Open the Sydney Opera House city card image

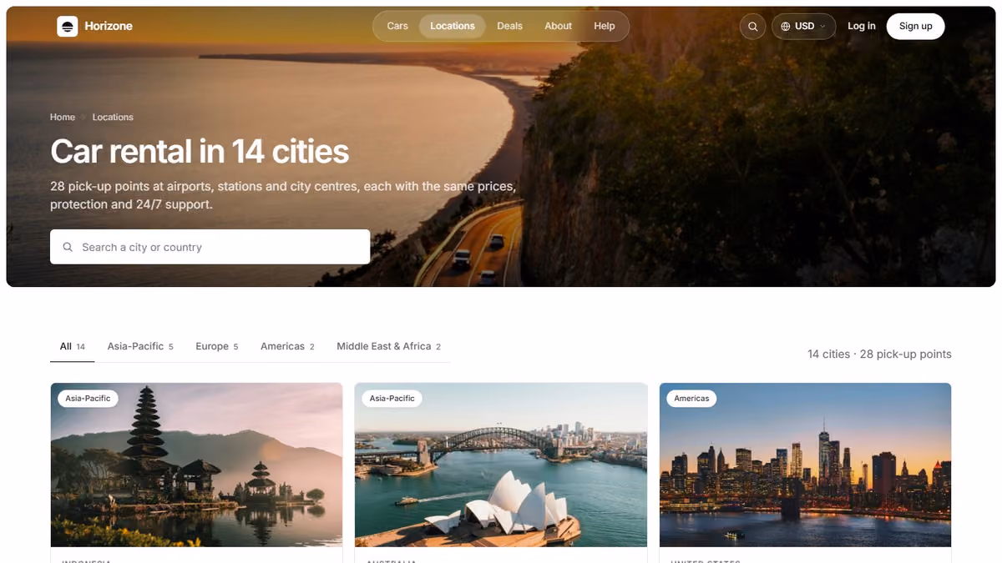pyautogui.click(x=501, y=465)
